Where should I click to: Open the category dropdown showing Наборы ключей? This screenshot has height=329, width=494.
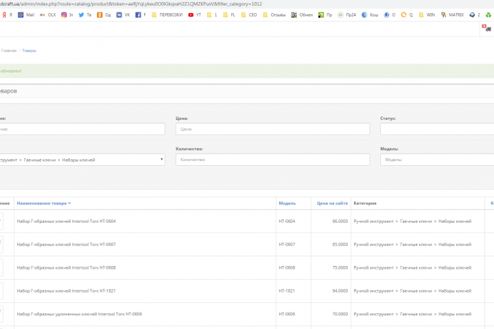tap(82, 160)
